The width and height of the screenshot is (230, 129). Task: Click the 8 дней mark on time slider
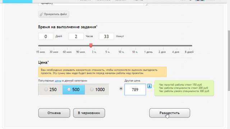pyautogui.click(x=189, y=52)
